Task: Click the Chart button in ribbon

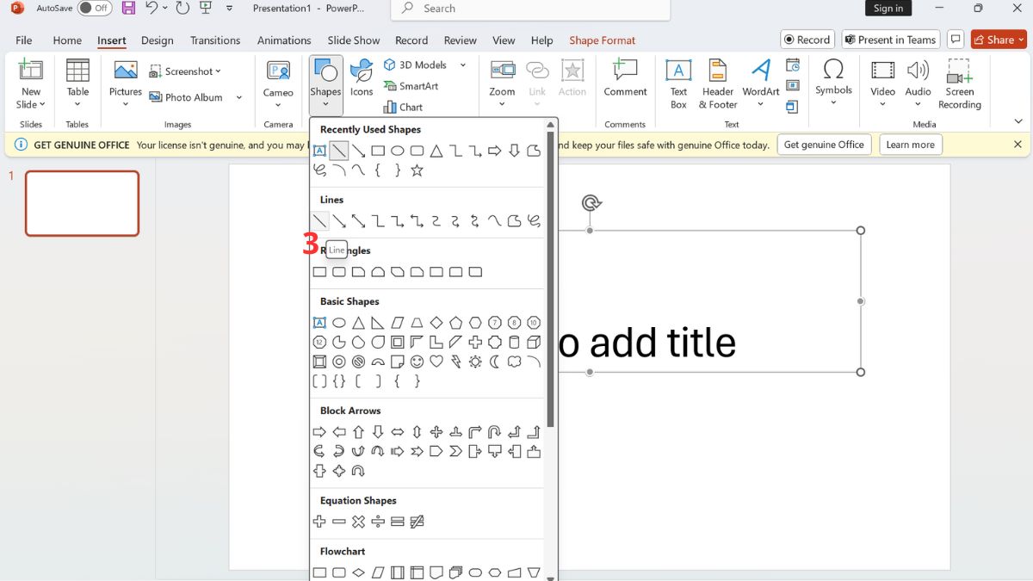Action: coord(403,108)
